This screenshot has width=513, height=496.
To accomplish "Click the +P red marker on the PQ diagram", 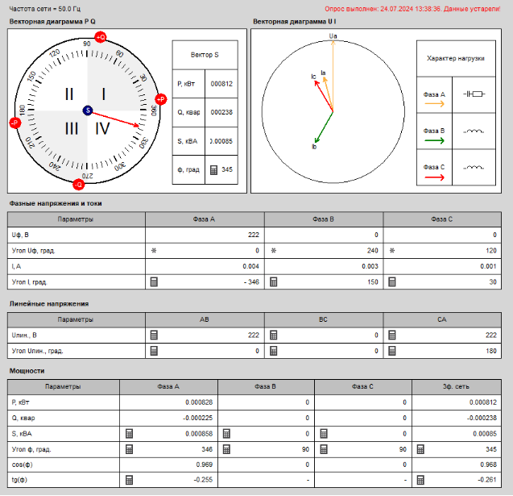I will click(160, 99).
